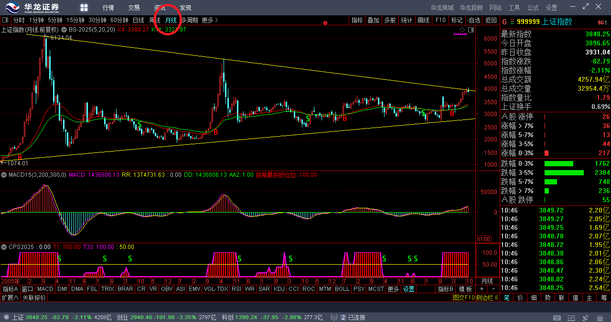Select the 联 linkage tab
The width and height of the screenshot is (611, 322).
click(x=562, y=298)
